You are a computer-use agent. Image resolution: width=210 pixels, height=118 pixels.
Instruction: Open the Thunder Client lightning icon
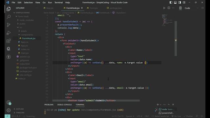tap(9, 57)
